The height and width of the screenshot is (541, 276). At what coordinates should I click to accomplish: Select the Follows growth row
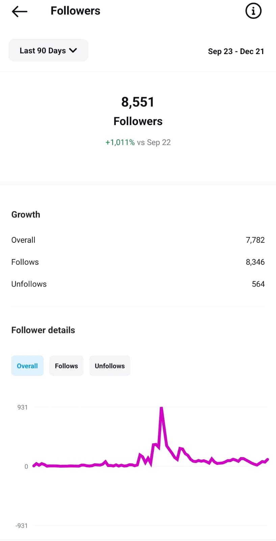point(138,262)
